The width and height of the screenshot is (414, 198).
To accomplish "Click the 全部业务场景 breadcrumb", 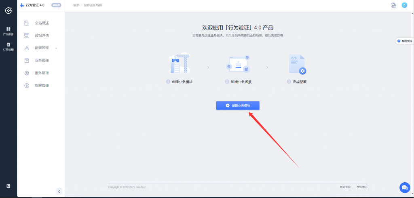I will [x=93, y=5].
